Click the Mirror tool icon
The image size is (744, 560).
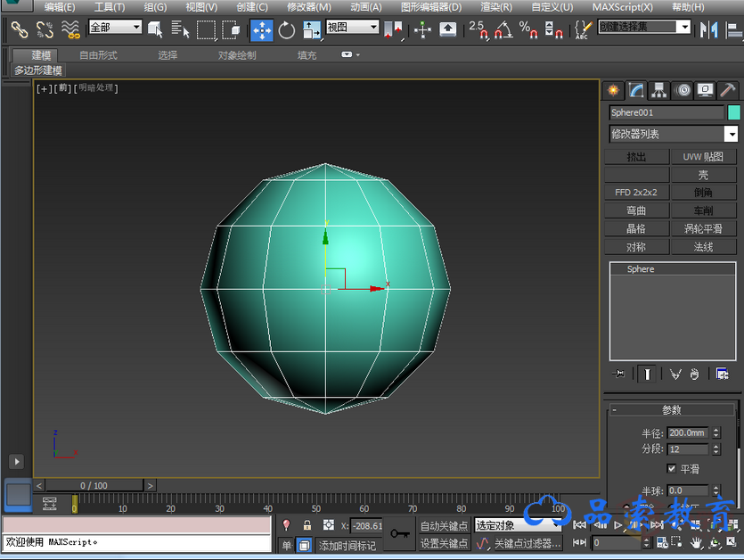[709, 30]
